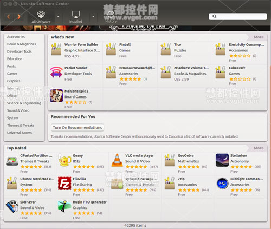
Task: Open More in What's New section
Action: point(259,37)
